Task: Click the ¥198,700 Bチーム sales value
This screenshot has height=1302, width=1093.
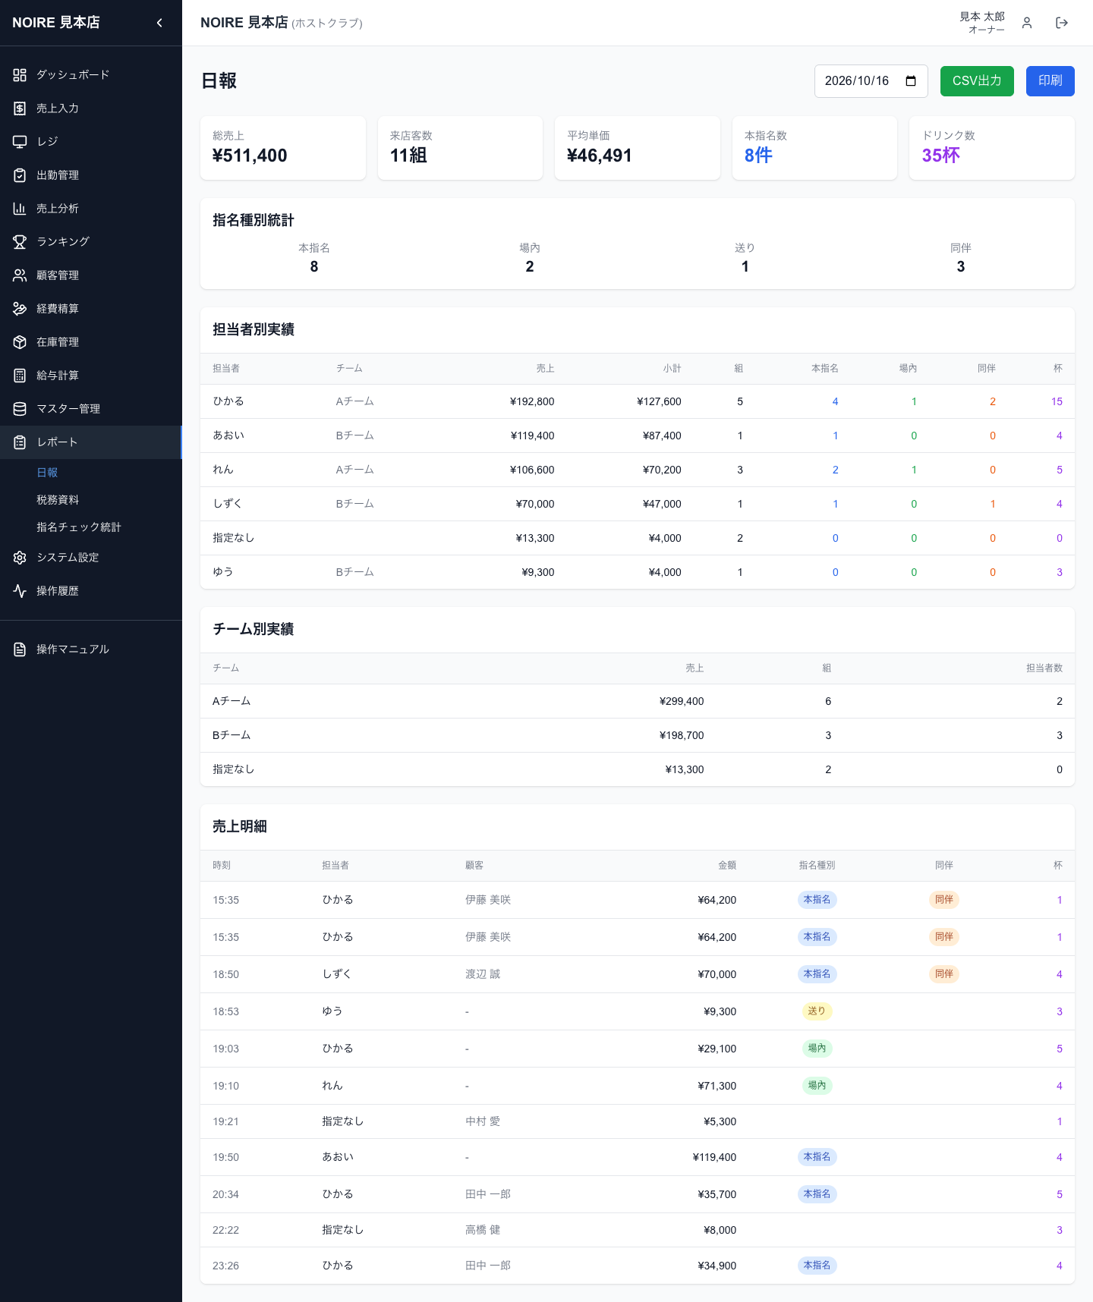Action: 682,735
